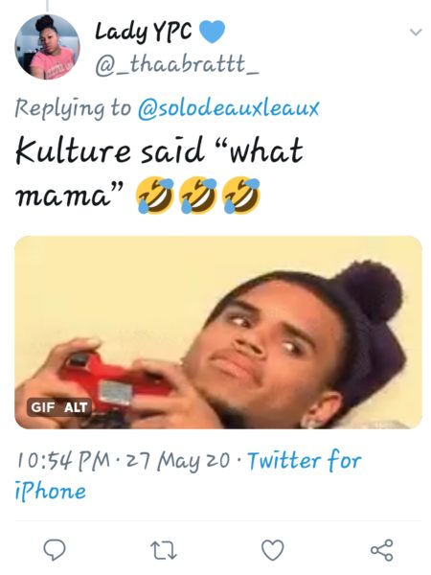
Task: Click the @_thaabrattt_ username handle
Action: (x=177, y=64)
